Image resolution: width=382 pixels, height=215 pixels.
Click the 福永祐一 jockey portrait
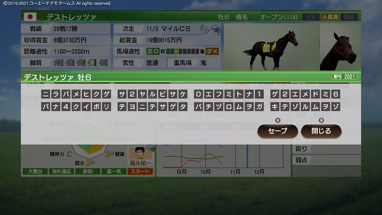pyautogui.click(x=140, y=153)
